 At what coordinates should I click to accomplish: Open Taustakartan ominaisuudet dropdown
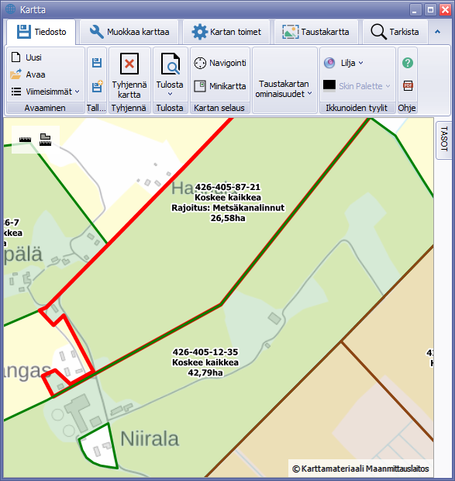tap(284, 88)
